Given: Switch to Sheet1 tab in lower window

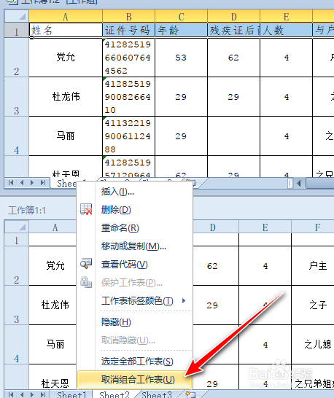Looking at the screenshot, I should click(x=71, y=394).
